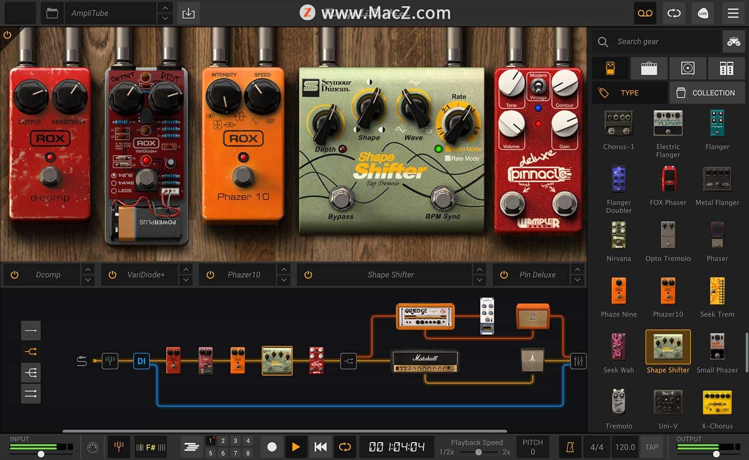Viewport: 749px width, 460px height.
Task: Choose the Chorus-1 pedal
Action: point(618,129)
